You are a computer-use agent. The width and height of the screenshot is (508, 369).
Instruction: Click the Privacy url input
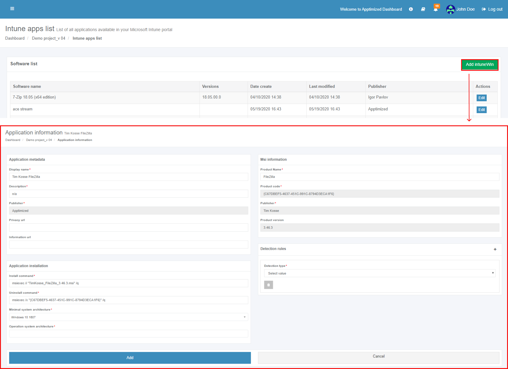coord(129,227)
